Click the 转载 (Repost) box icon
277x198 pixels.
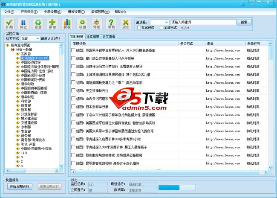pyautogui.click(x=97, y=24)
